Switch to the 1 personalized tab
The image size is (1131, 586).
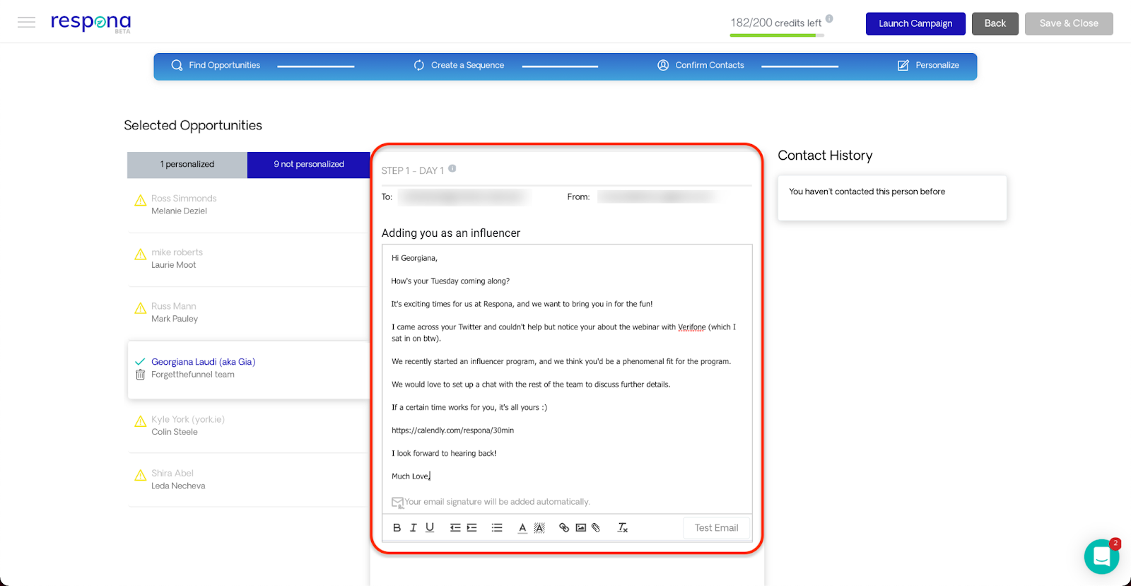pos(187,164)
